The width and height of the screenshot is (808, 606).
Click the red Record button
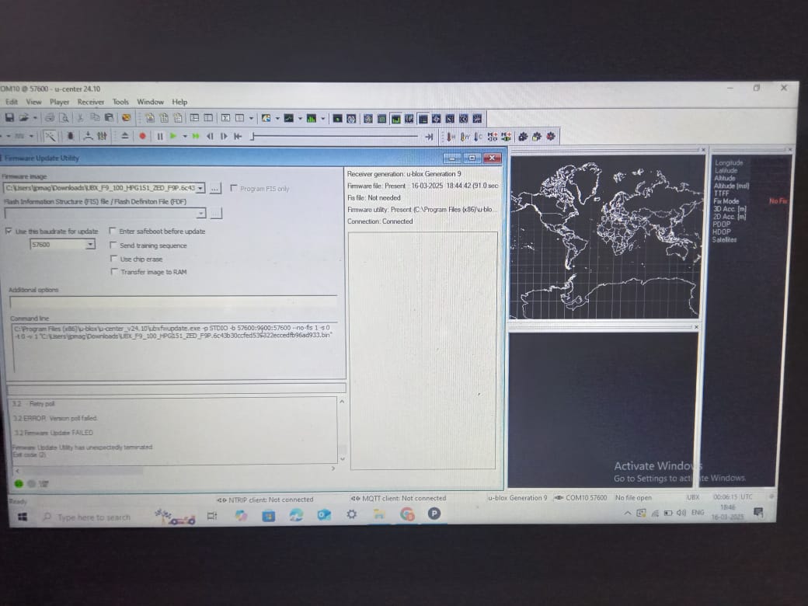(143, 136)
